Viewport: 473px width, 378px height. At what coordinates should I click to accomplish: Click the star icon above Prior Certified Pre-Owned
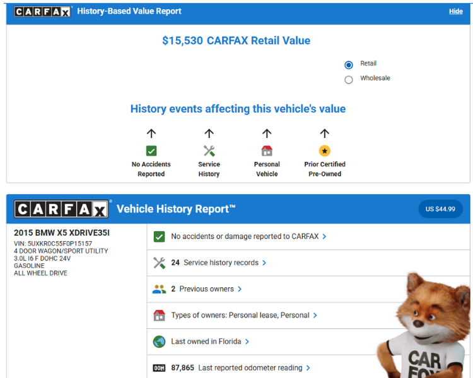325,151
